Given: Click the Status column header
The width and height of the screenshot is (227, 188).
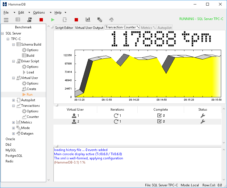Looking at the screenshot, I should (203, 110).
